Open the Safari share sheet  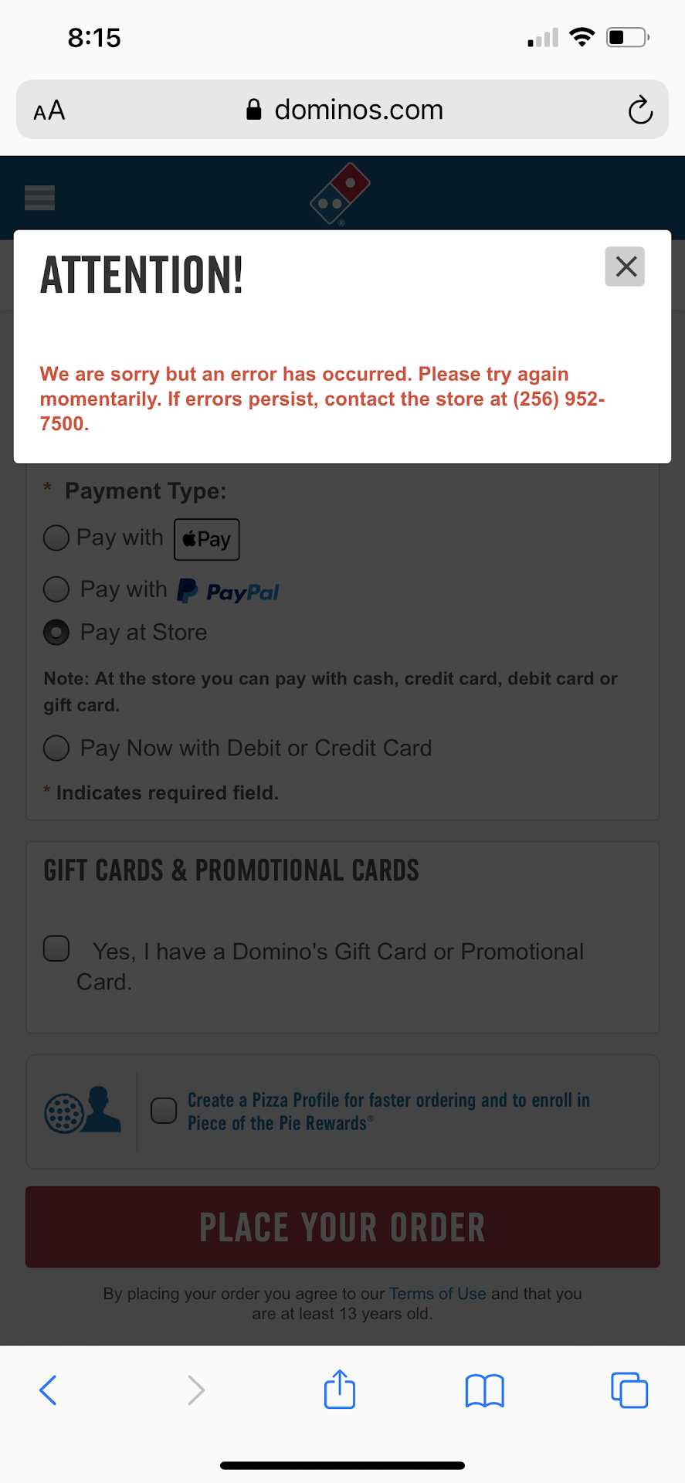coord(340,1390)
